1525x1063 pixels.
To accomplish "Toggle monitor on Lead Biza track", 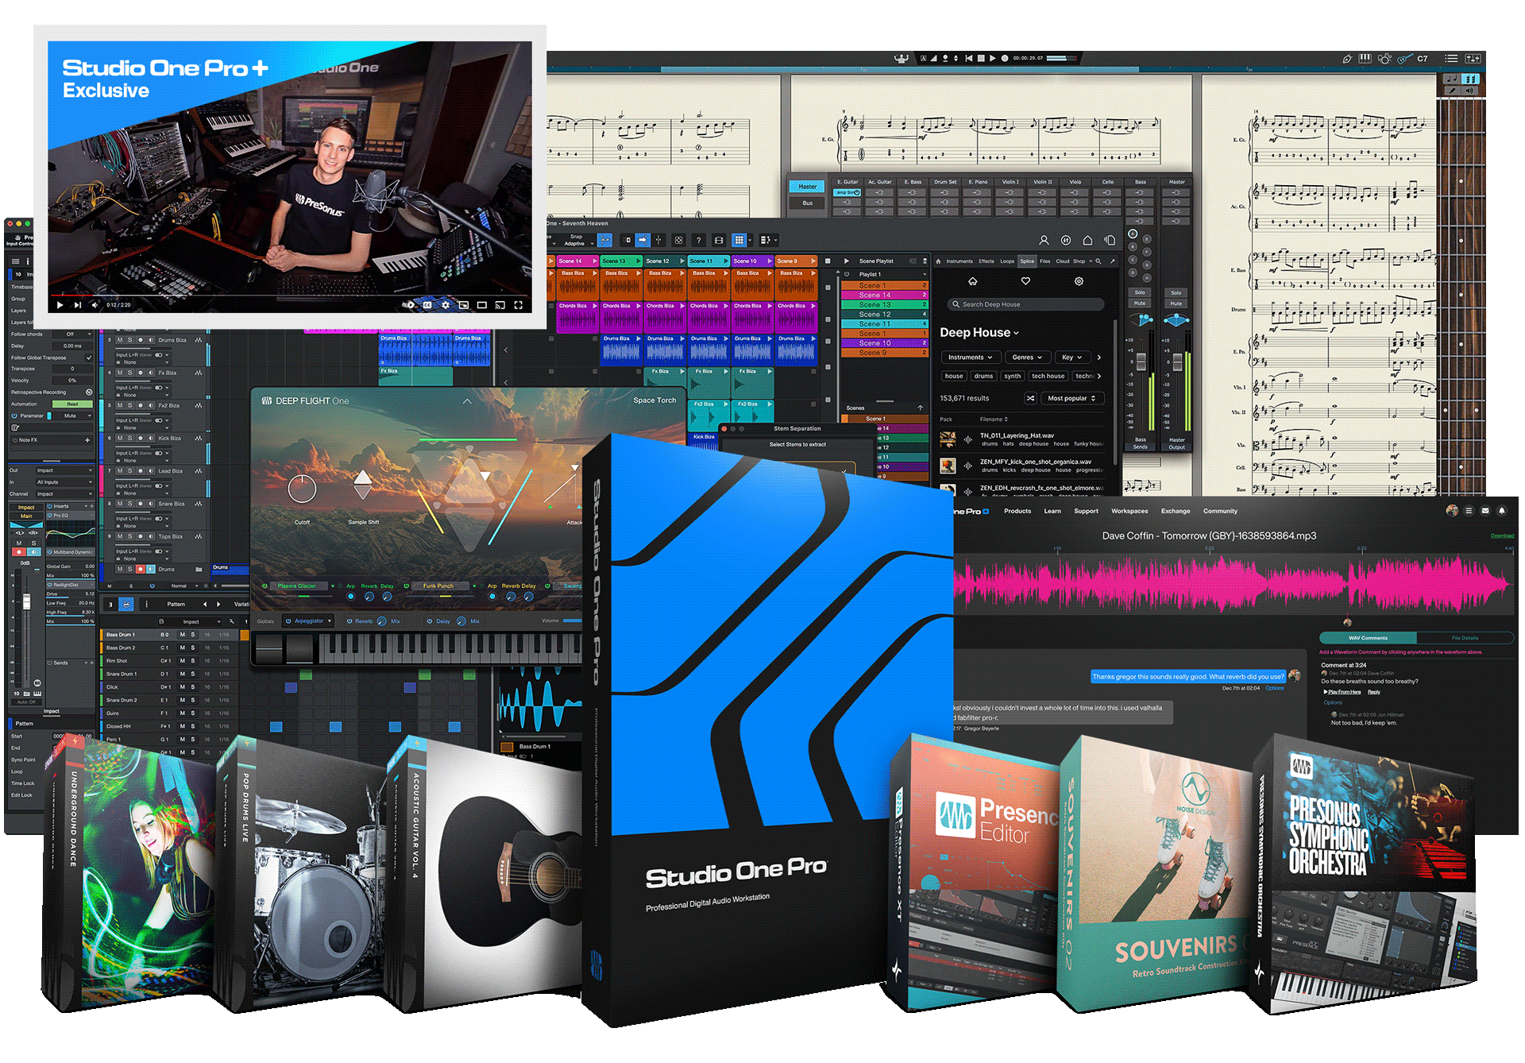I will [x=150, y=470].
